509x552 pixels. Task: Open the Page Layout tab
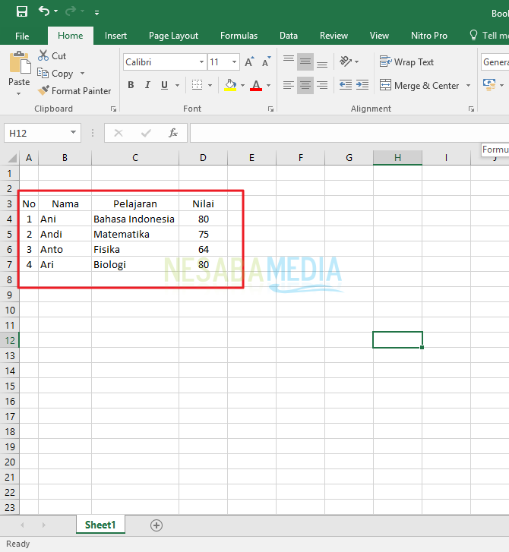(173, 36)
